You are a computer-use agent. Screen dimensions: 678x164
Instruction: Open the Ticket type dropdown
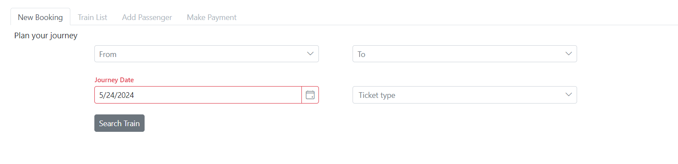[465, 95]
